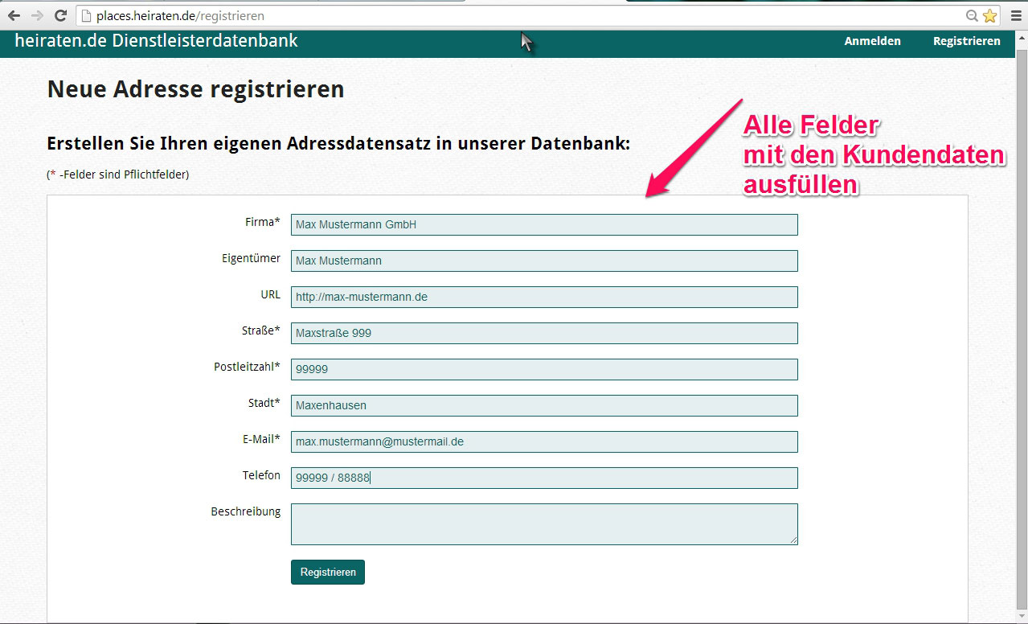Select the Eigentümer input field
Image resolution: width=1028 pixels, height=624 pixels.
(544, 261)
